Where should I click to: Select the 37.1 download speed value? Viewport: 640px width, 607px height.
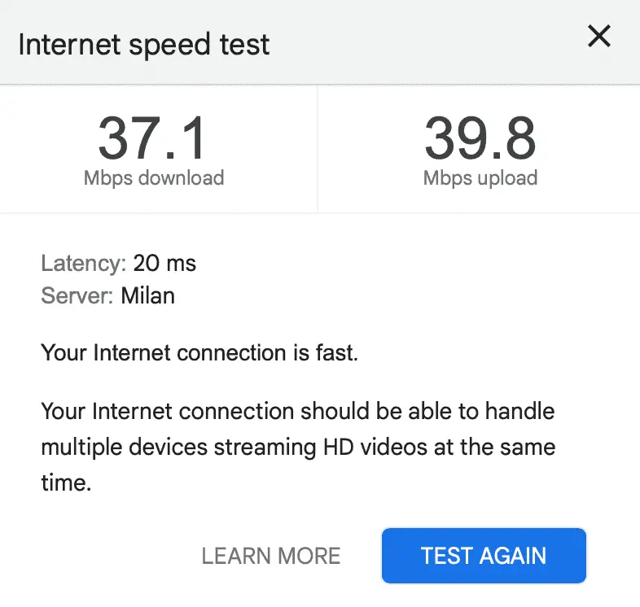[x=152, y=138]
